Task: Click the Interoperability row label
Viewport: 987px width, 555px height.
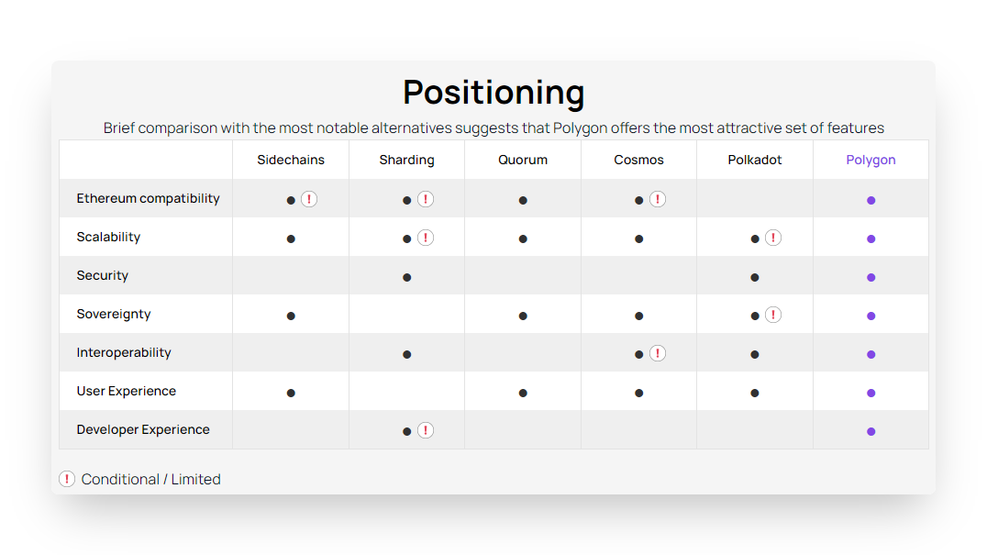Action: (x=124, y=352)
